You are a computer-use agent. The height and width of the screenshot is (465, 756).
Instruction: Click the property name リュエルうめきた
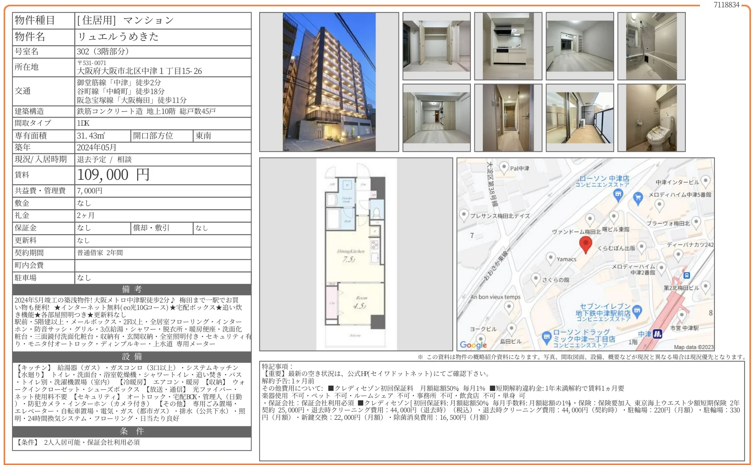coord(118,37)
